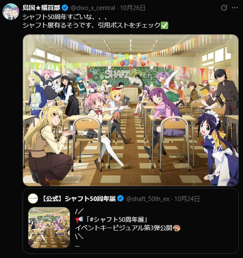Expand the quoted post's trailing ellipsis

[x=77, y=246]
